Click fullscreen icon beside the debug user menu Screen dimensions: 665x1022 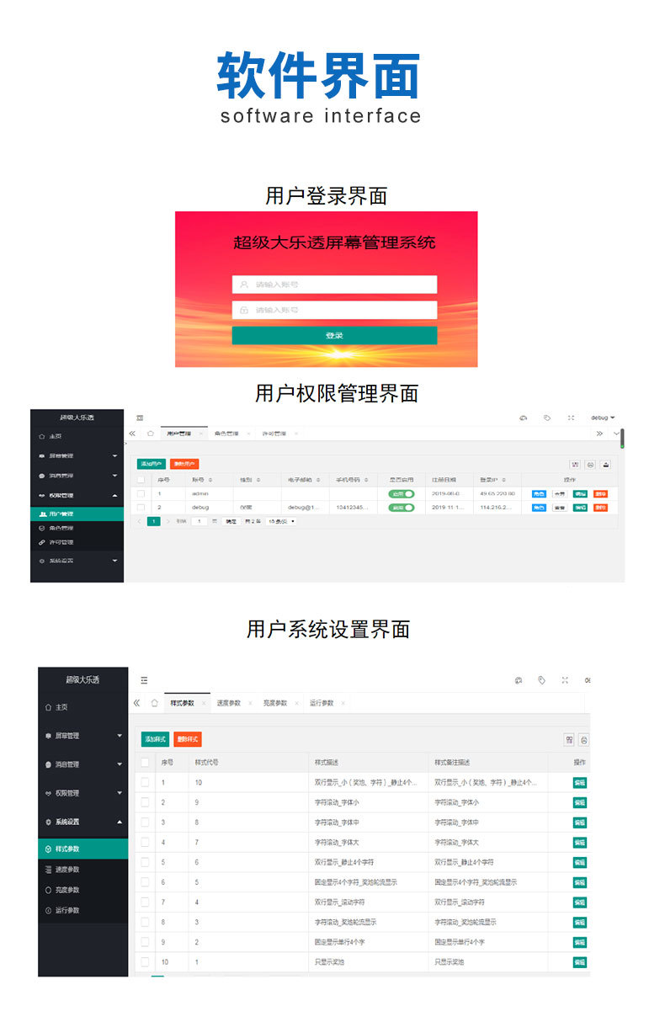[571, 418]
